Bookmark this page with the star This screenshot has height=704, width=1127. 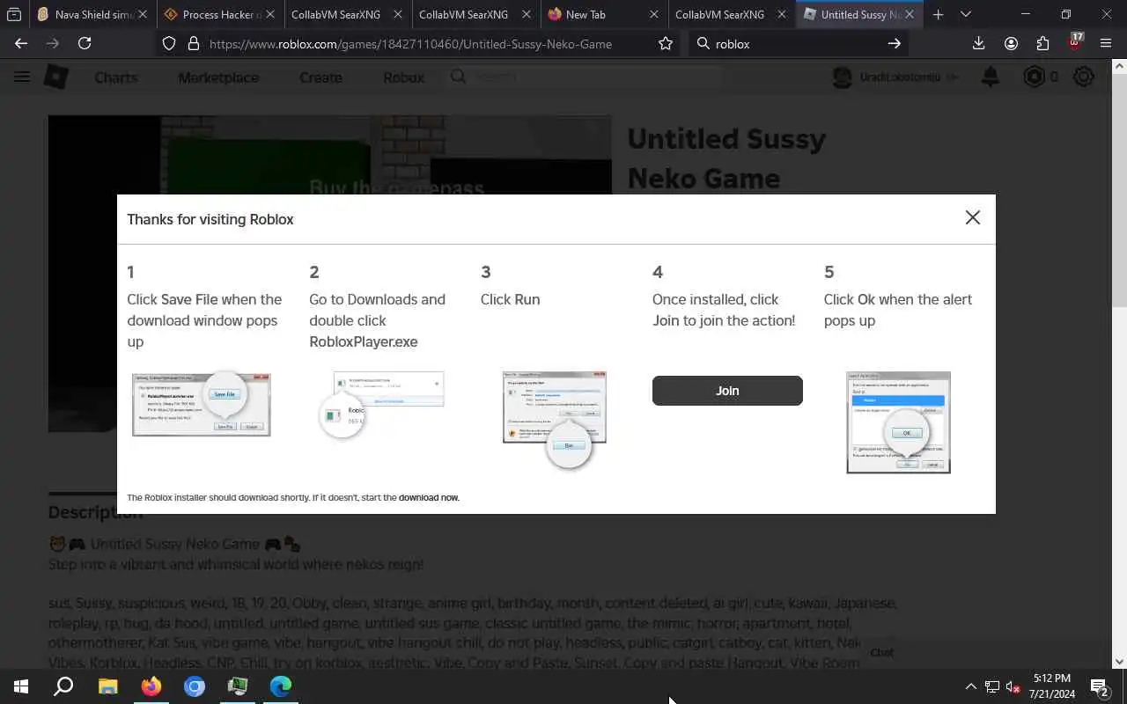click(666, 43)
